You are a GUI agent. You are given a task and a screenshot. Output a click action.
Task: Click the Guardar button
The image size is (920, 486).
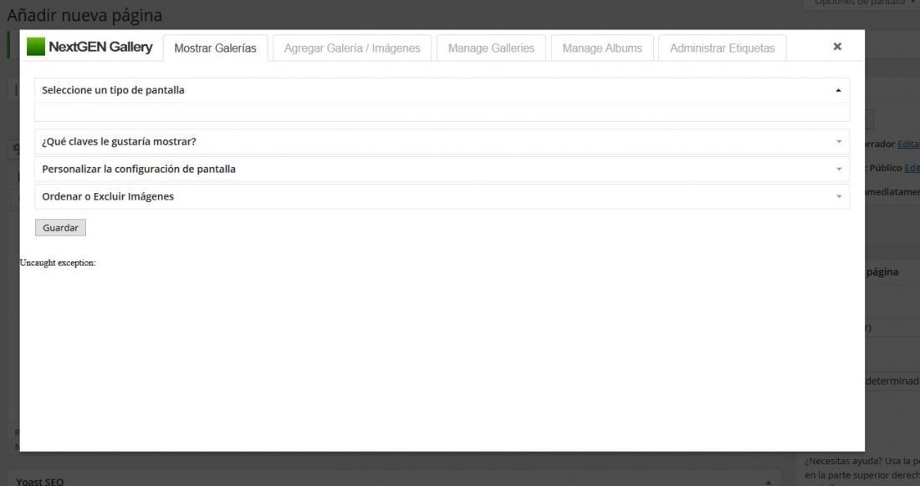coord(60,228)
